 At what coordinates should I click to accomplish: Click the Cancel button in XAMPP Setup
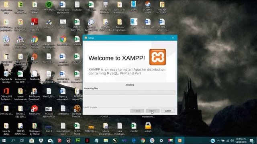tap(168, 111)
